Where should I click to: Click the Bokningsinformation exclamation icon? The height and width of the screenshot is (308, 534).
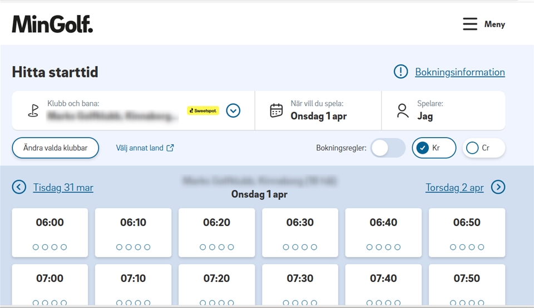coord(400,72)
